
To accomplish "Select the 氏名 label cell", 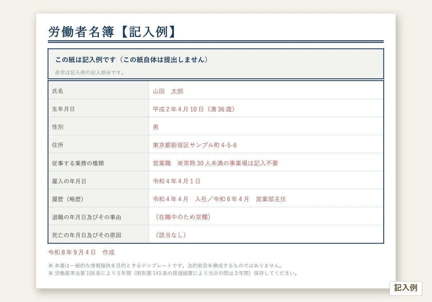I will click(x=99, y=90).
